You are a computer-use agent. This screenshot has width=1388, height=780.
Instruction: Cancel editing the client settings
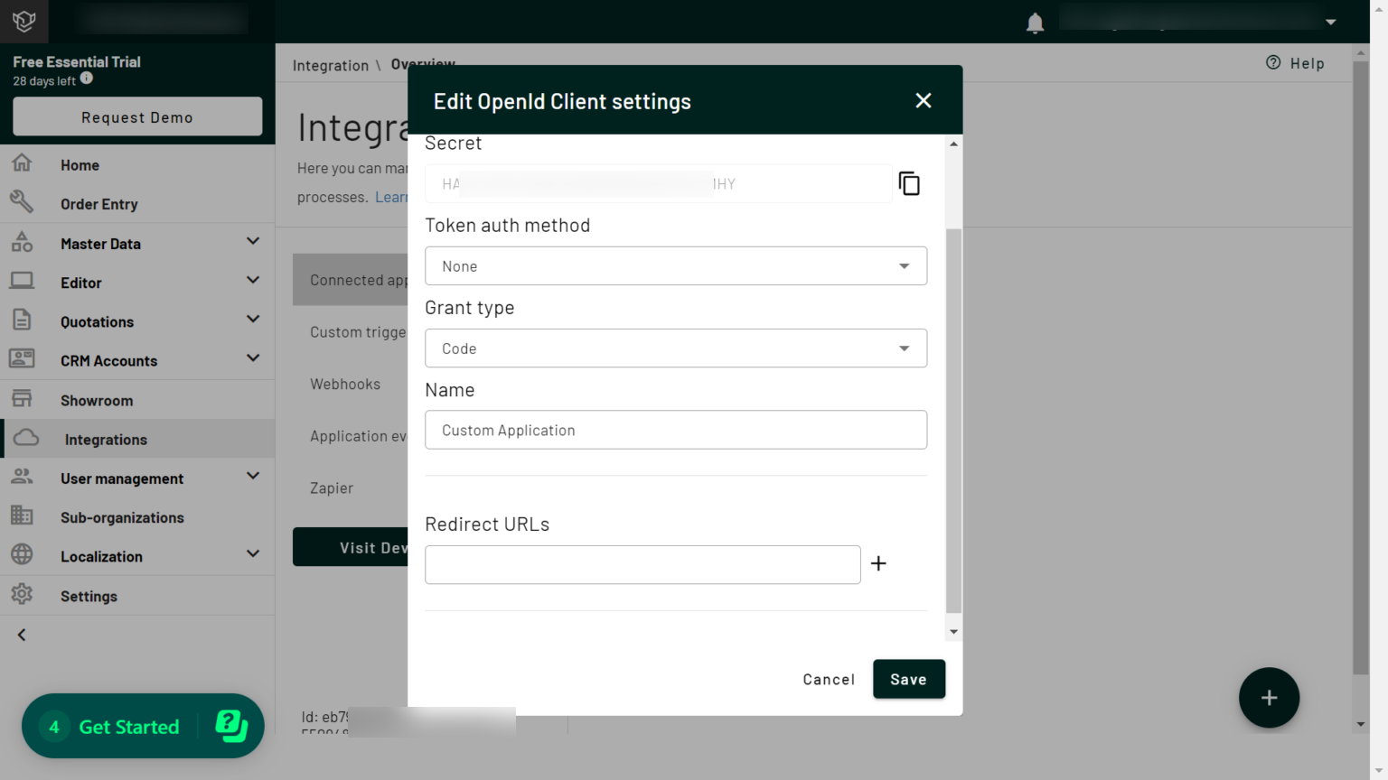[x=829, y=679]
